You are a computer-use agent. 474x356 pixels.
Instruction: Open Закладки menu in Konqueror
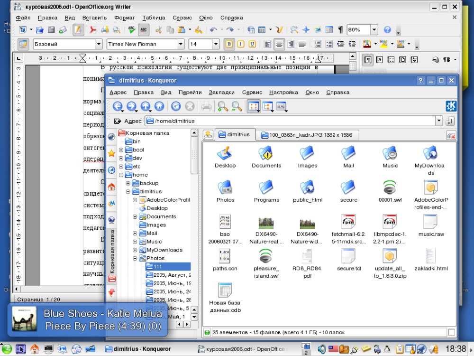[x=221, y=93]
